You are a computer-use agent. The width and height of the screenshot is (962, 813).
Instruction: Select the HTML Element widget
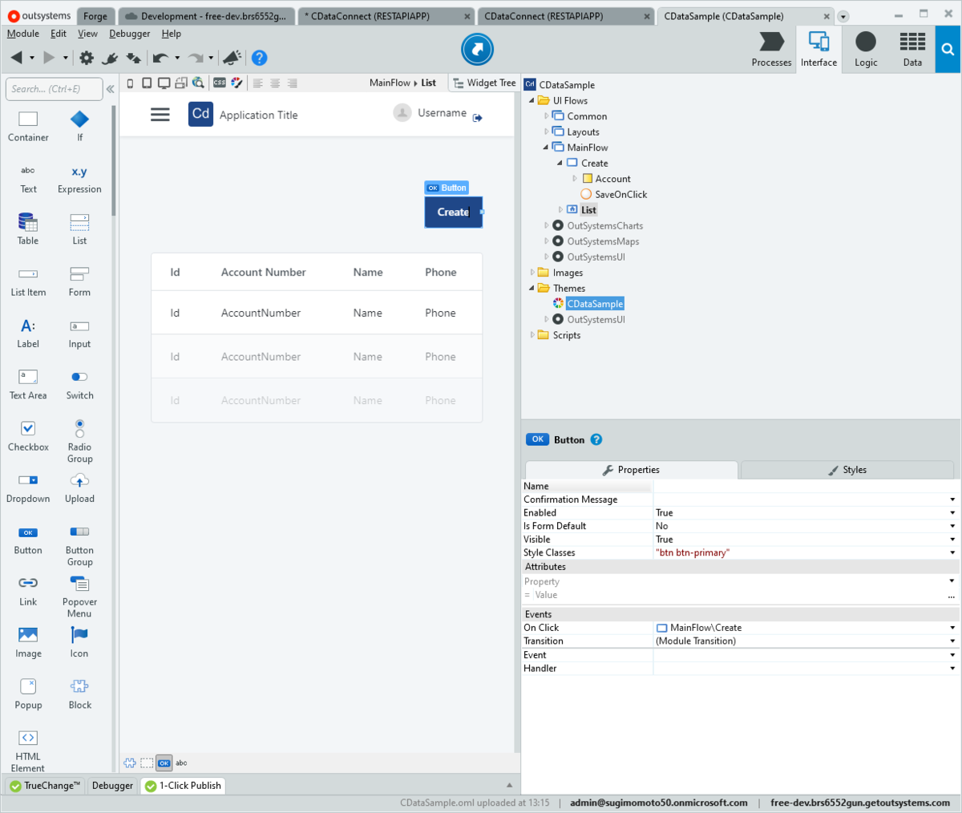pyautogui.click(x=28, y=750)
